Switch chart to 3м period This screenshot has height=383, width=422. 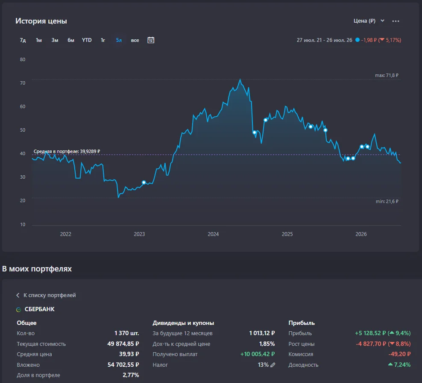[55, 40]
